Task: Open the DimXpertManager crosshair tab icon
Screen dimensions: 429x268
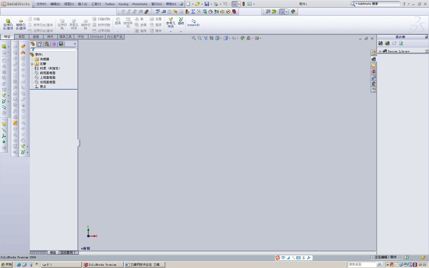Action: (54, 44)
